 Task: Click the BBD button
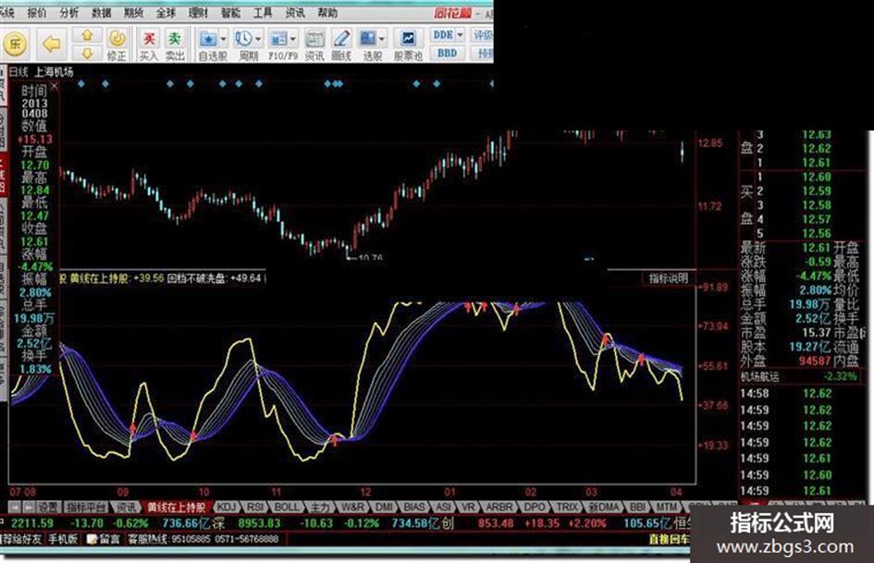point(447,53)
